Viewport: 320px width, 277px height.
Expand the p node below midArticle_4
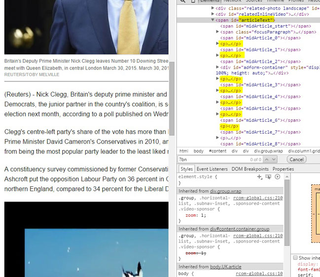pos(217,102)
